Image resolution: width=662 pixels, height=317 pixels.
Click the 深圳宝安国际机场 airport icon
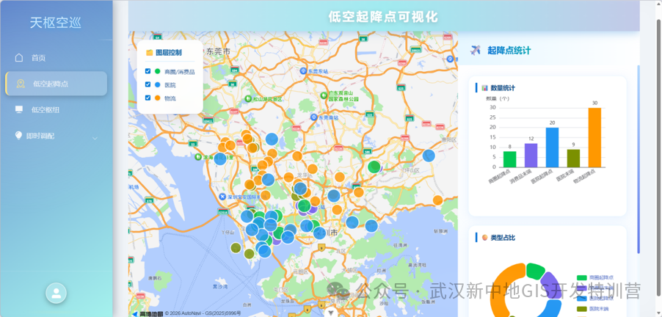(223, 197)
